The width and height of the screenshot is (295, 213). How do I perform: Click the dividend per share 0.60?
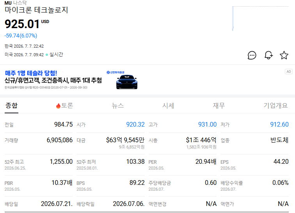[x=211, y=183]
